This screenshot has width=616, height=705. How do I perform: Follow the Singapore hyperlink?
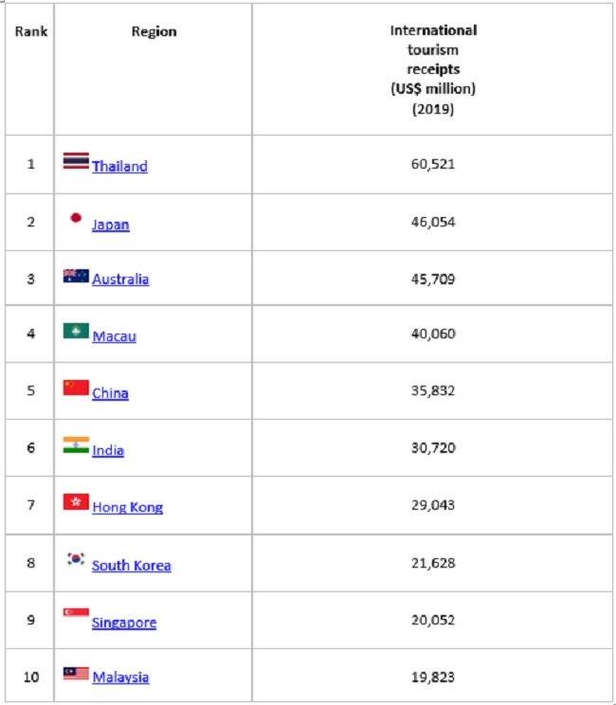point(124,623)
